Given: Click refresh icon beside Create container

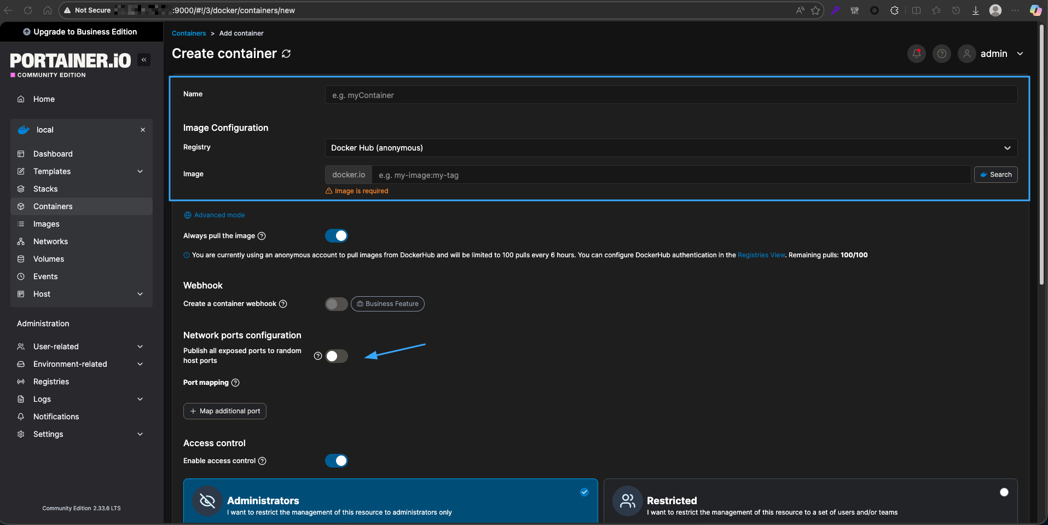Looking at the screenshot, I should [286, 54].
